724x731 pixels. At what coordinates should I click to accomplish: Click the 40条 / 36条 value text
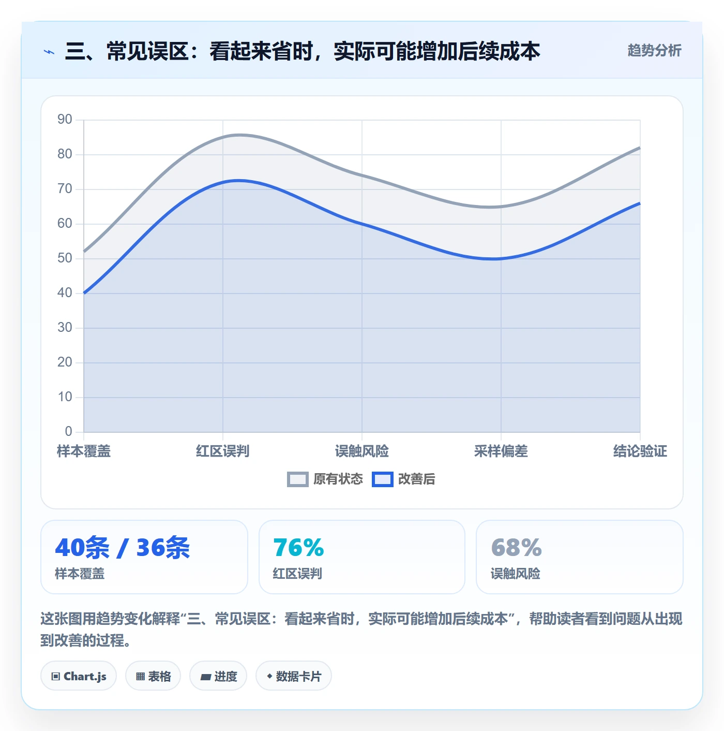coord(123,547)
